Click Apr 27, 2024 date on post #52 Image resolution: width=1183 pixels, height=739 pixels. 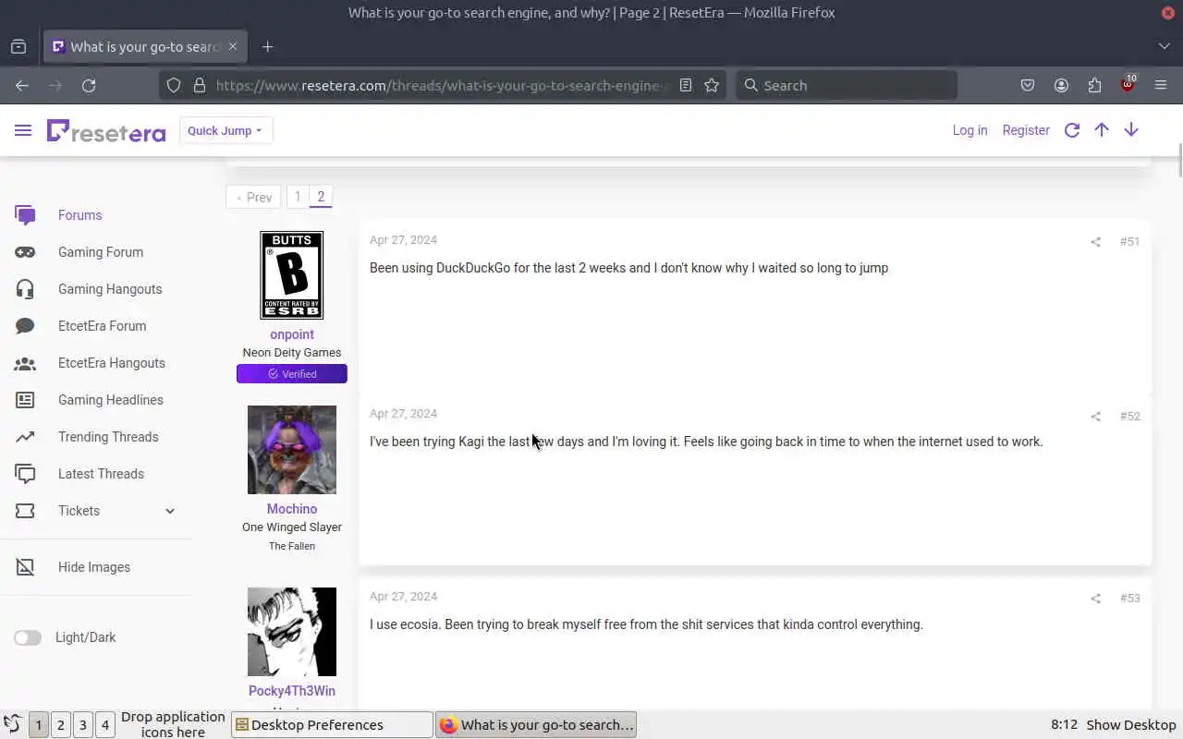403,414
